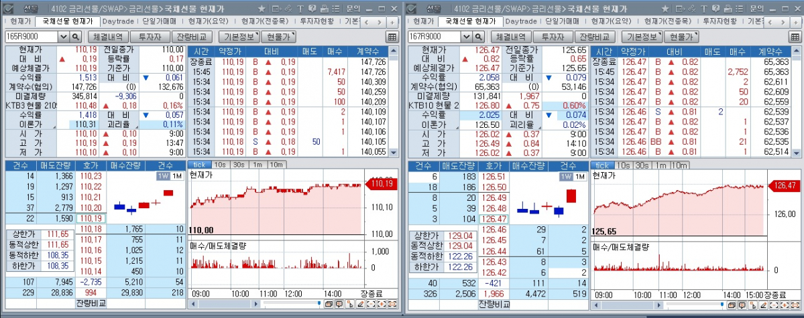Click the 체결내역 button in the 167R9000 window
Screen dimensions: 804x318
(511, 37)
